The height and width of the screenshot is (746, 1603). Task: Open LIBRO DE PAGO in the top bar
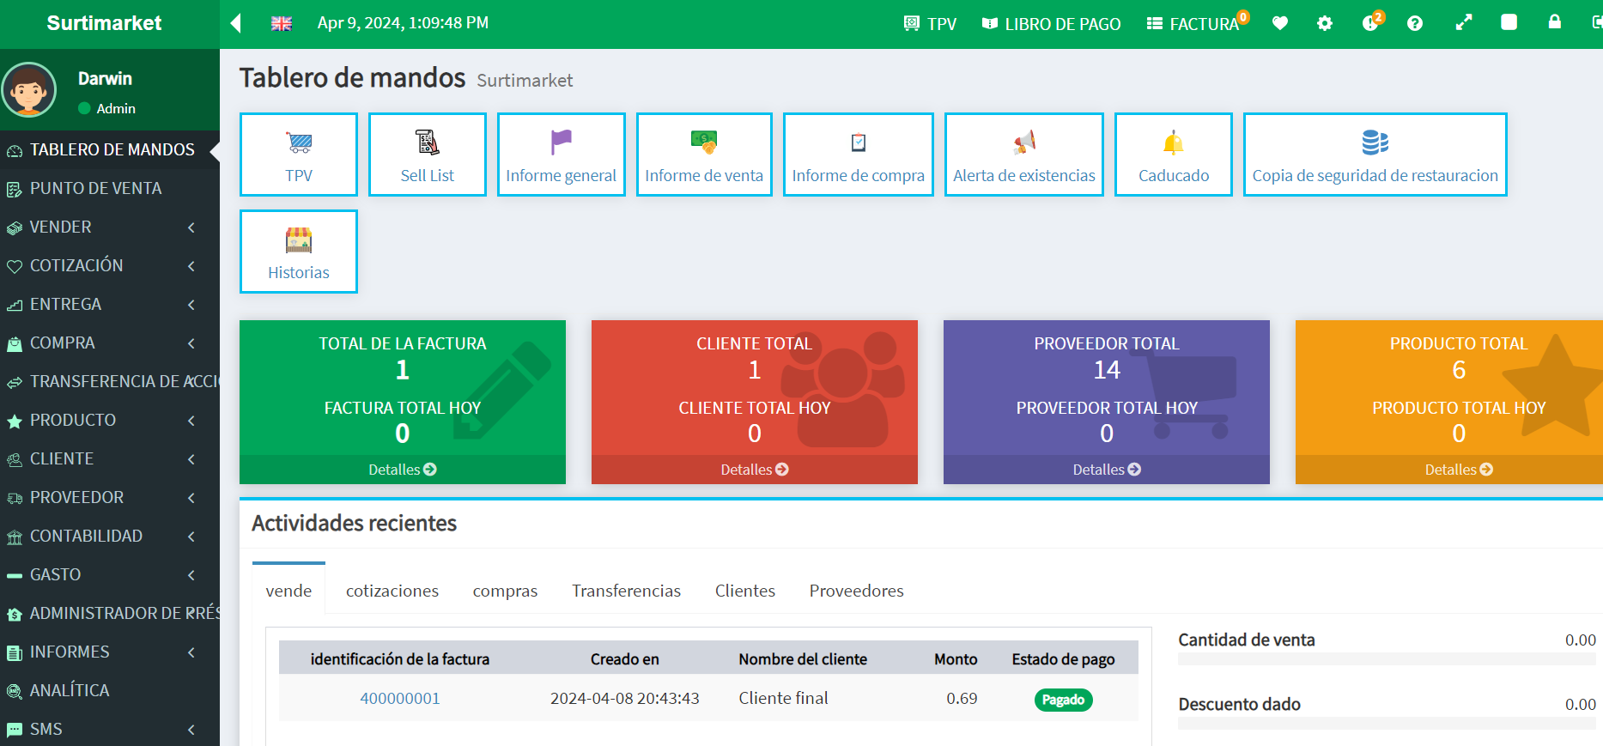click(x=1052, y=24)
